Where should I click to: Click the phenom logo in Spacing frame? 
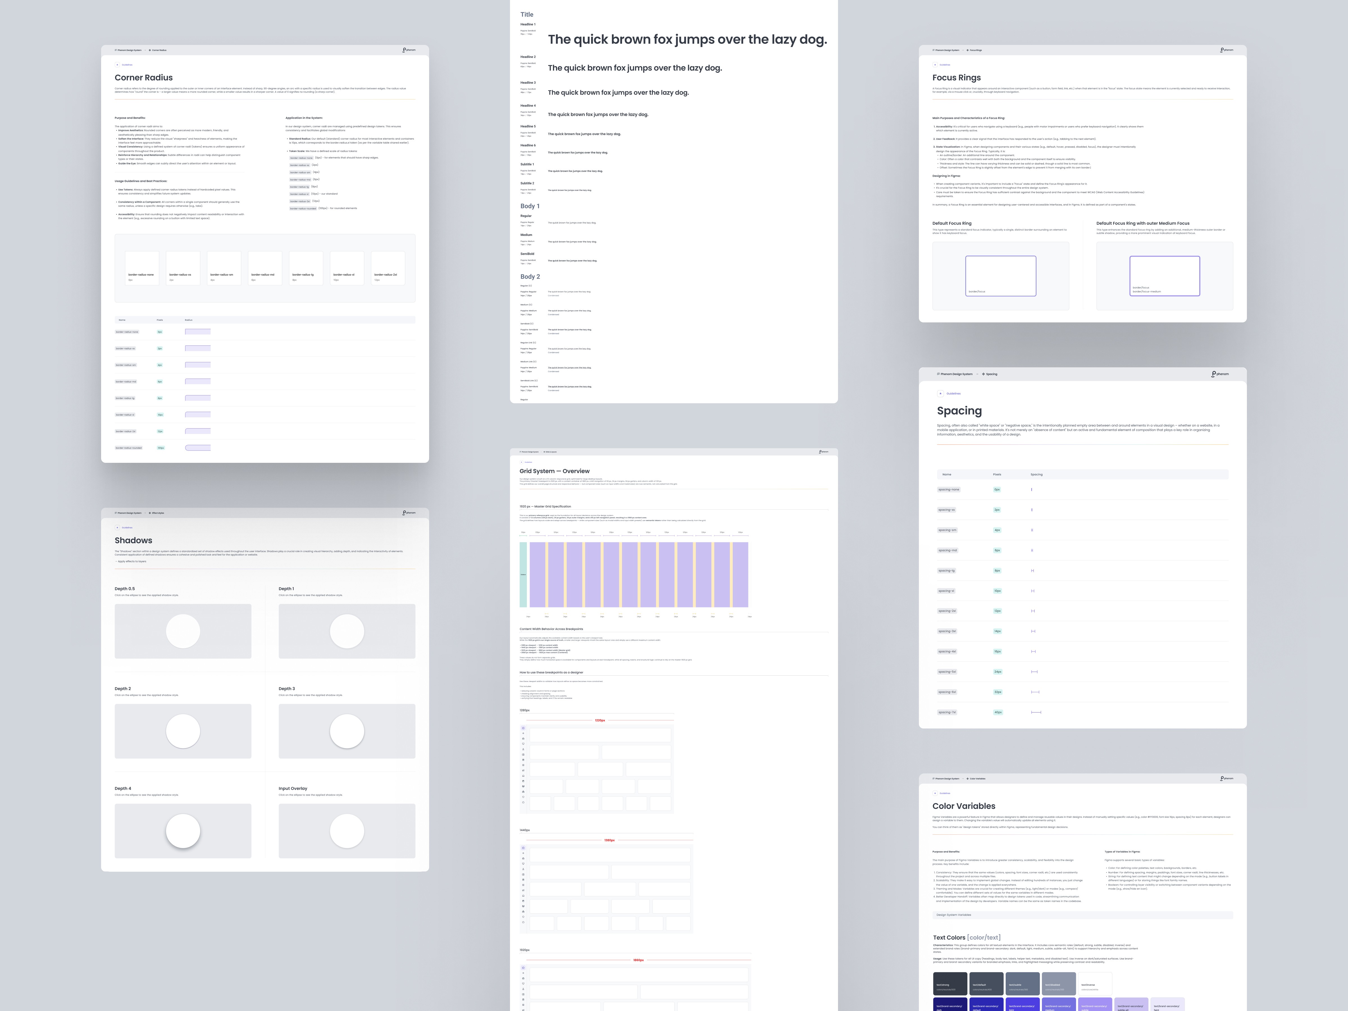(x=1220, y=374)
